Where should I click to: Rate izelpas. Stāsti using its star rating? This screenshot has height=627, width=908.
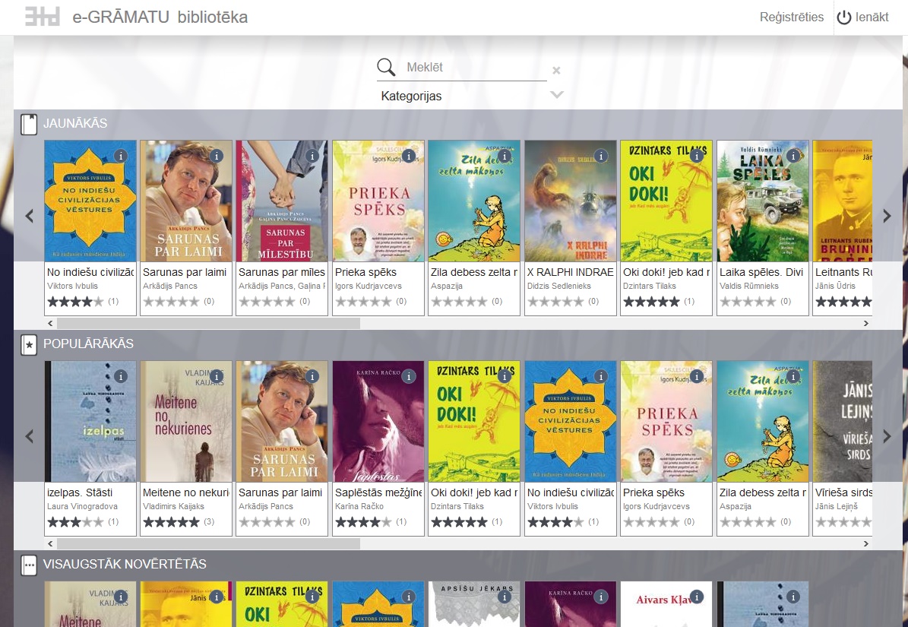(x=75, y=522)
